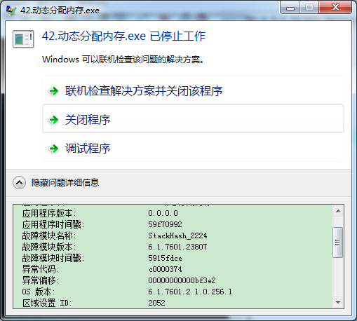This screenshot has height=321, width=357.
Task: Click the details scrollbar up arrow
Action: point(338,212)
